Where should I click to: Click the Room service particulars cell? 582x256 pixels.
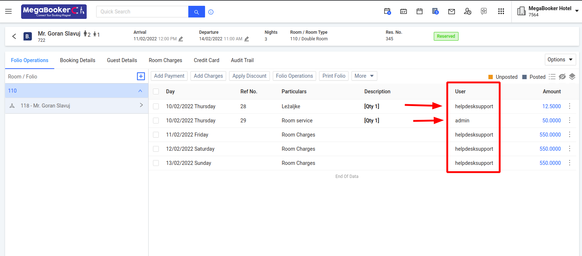pyautogui.click(x=297, y=121)
